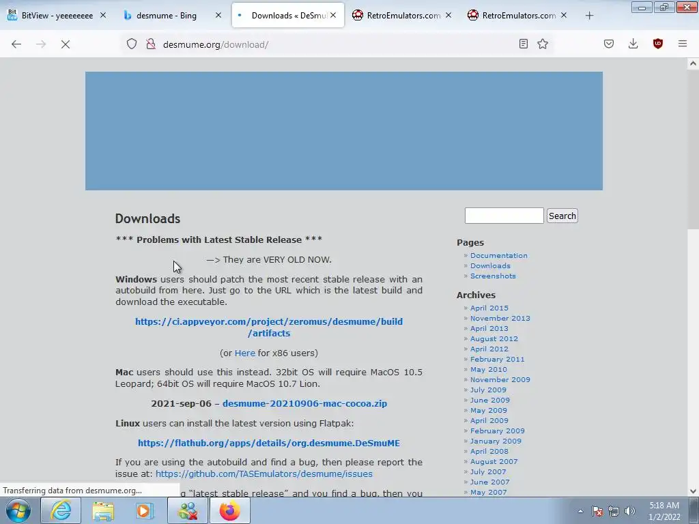Click the blue header banner

(x=344, y=131)
